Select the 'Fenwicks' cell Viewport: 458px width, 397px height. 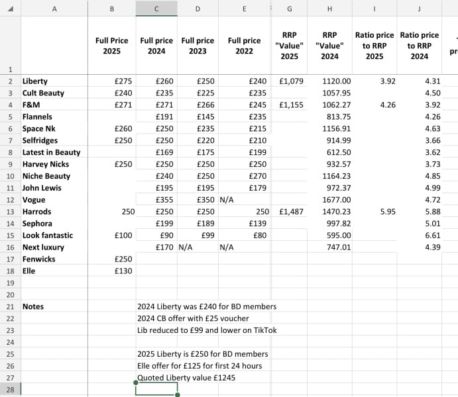[x=54, y=259]
